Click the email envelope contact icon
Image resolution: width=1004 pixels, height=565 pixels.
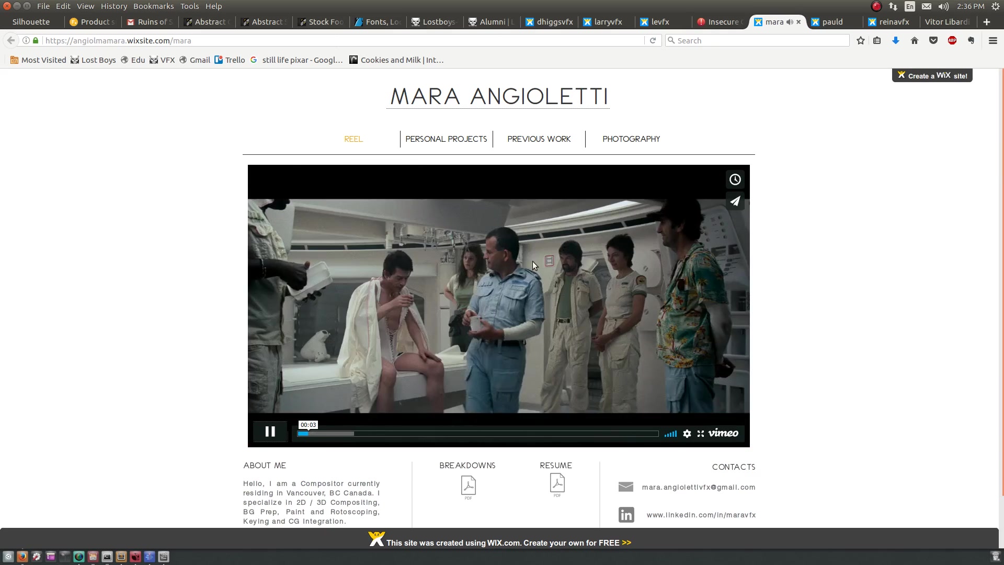coord(625,487)
